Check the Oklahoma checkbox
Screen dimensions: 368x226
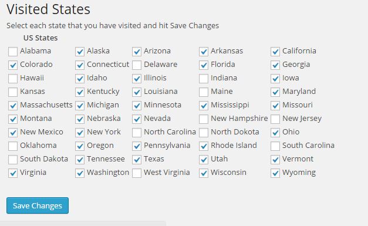click(x=13, y=146)
